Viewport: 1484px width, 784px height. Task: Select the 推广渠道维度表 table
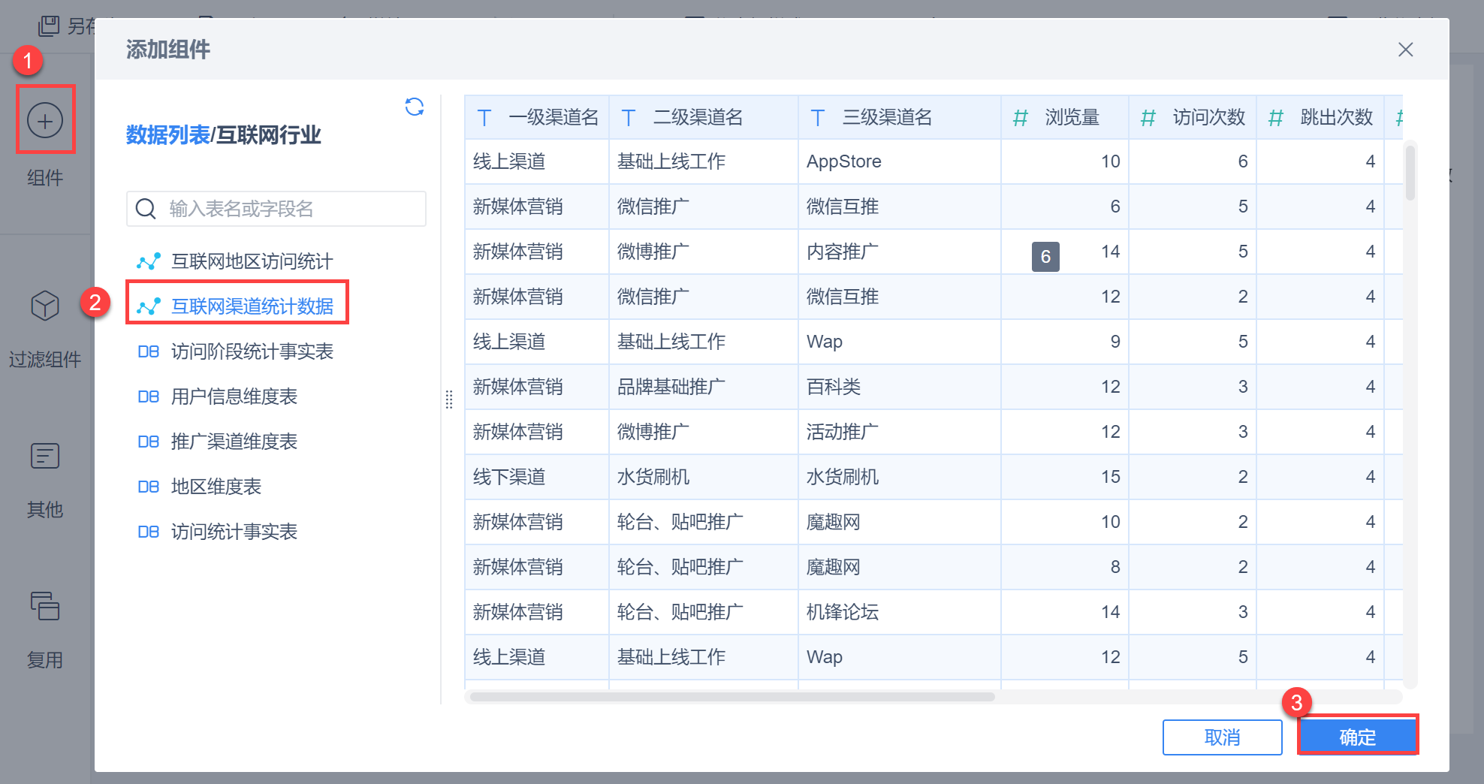234,442
